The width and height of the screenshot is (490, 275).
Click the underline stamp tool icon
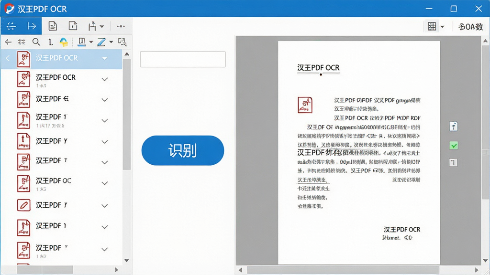[x=81, y=42]
